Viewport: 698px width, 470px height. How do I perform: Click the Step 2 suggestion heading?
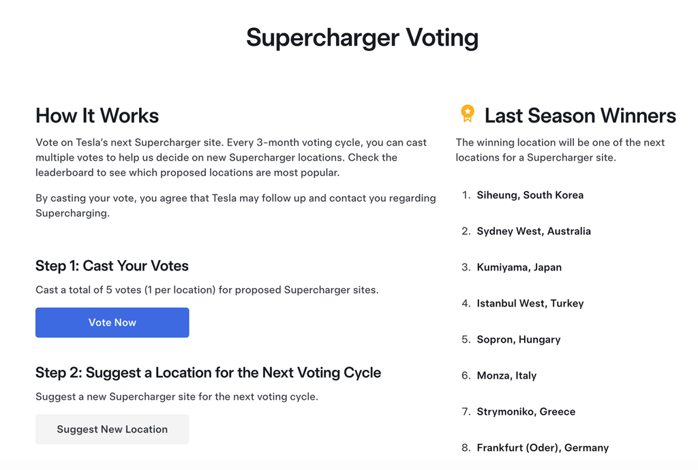208,373
